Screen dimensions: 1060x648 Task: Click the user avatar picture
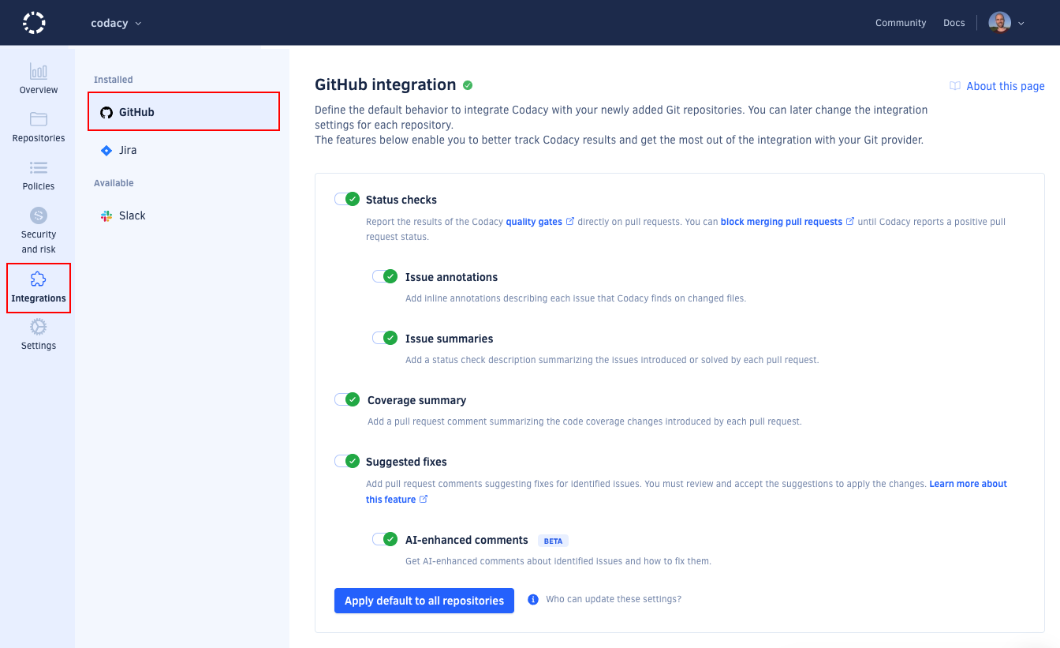1000,23
